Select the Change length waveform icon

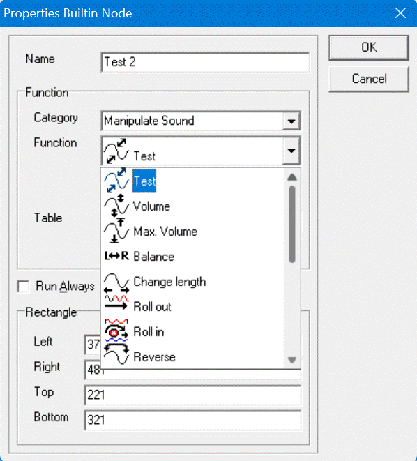tap(116, 282)
